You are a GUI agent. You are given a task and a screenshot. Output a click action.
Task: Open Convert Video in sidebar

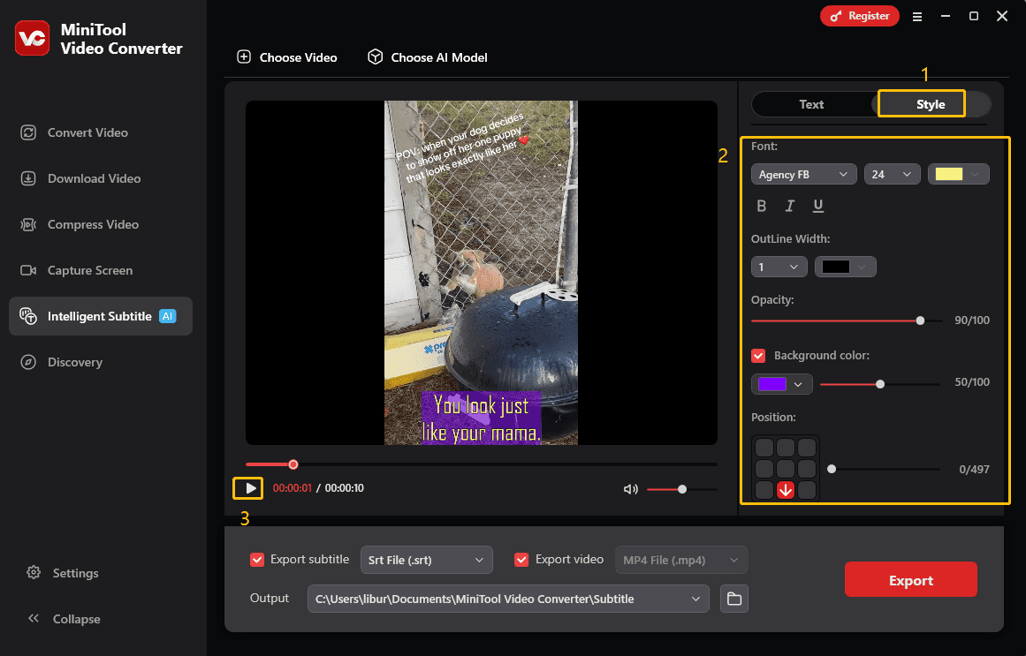pyautogui.click(x=87, y=132)
